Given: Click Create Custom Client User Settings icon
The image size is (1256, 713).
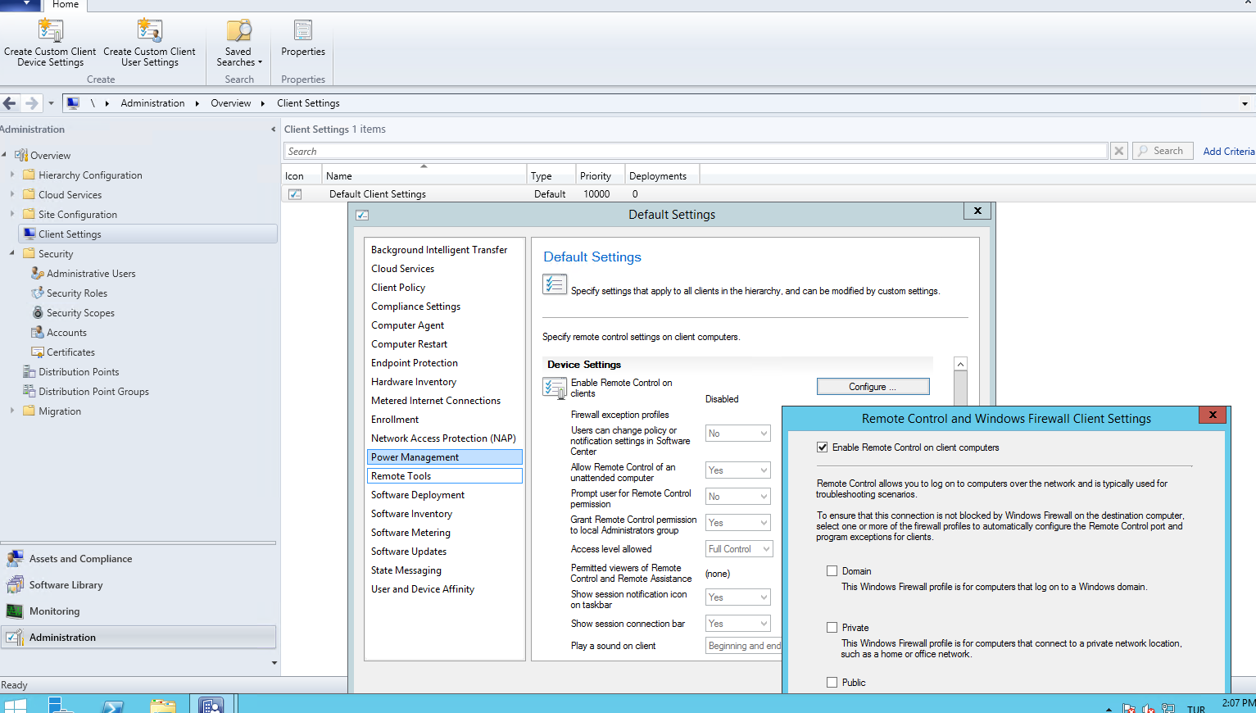Looking at the screenshot, I should [150, 30].
